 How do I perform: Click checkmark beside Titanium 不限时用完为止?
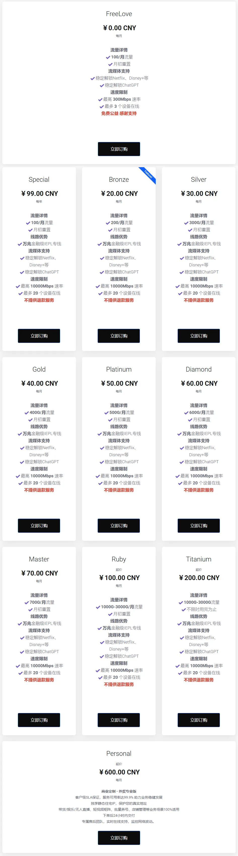point(184,610)
